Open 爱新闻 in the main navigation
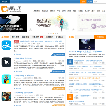 pyautogui.click(x=53, y=11)
